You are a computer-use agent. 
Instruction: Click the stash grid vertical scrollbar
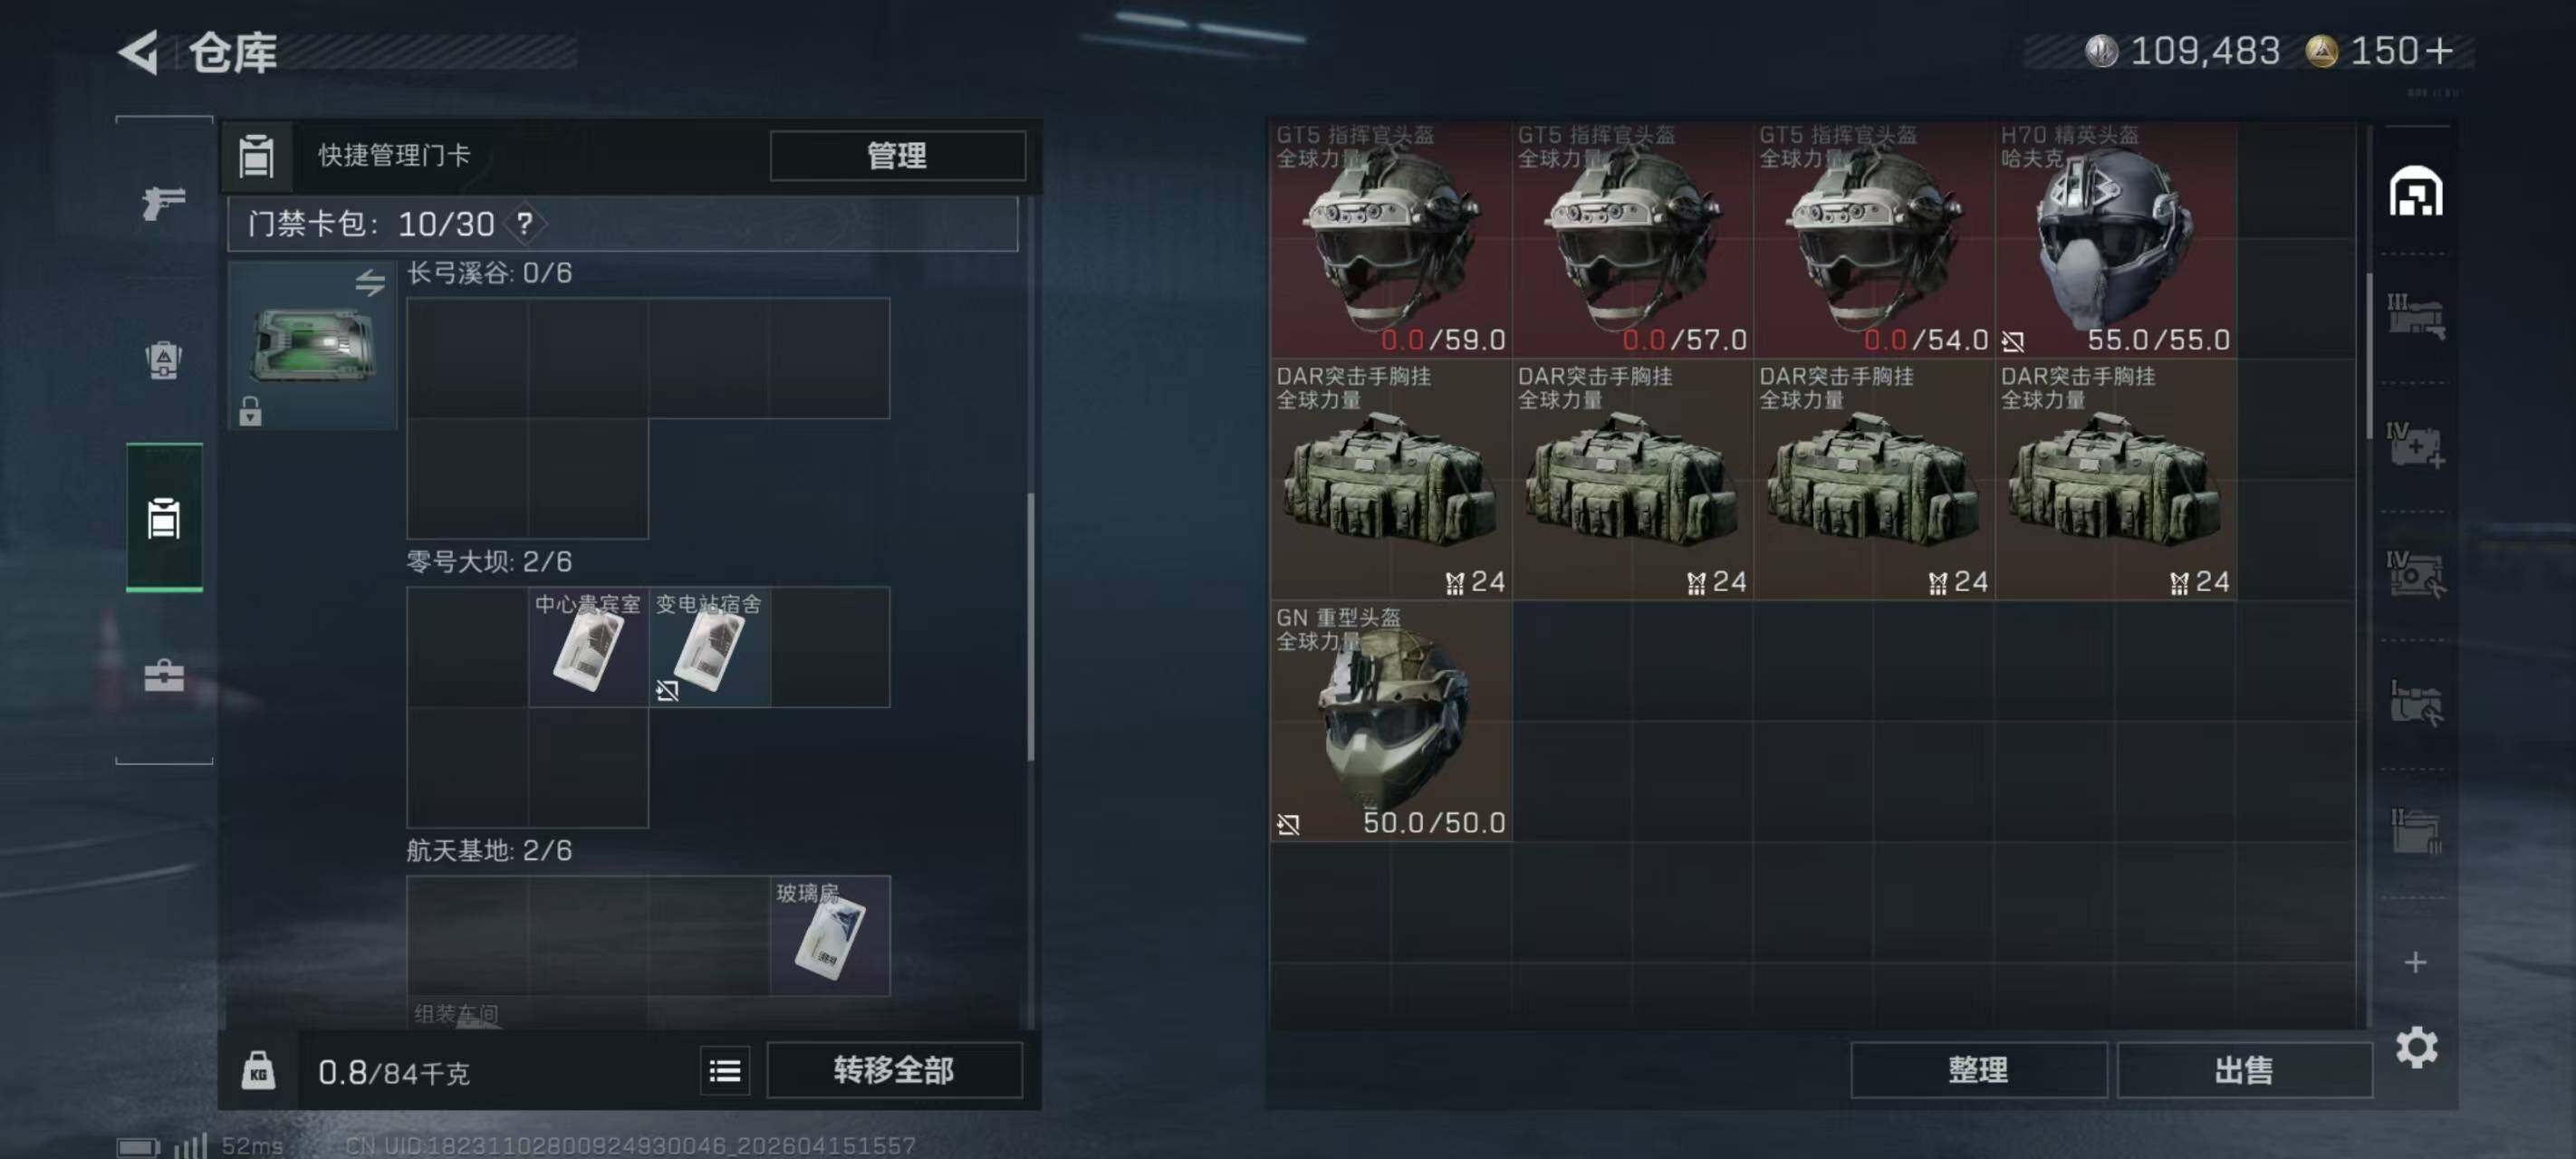click(2368, 355)
